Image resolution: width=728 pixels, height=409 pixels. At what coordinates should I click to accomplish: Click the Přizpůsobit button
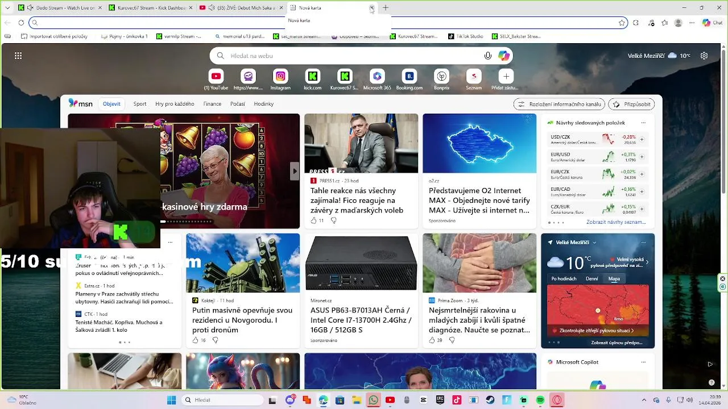[x=631, y=104]
